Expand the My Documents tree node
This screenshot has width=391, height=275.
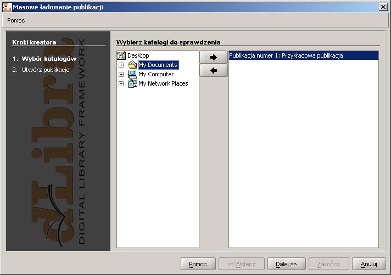[x=121, y=65]
